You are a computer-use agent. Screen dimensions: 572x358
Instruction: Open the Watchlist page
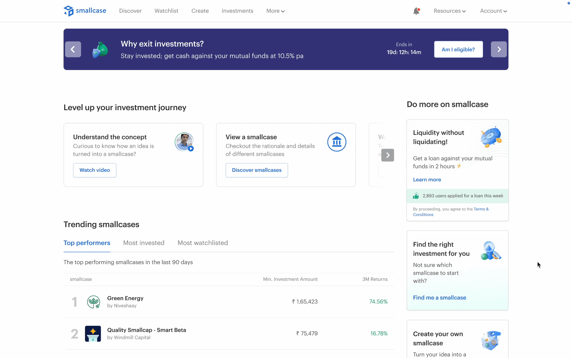[166, 11]
